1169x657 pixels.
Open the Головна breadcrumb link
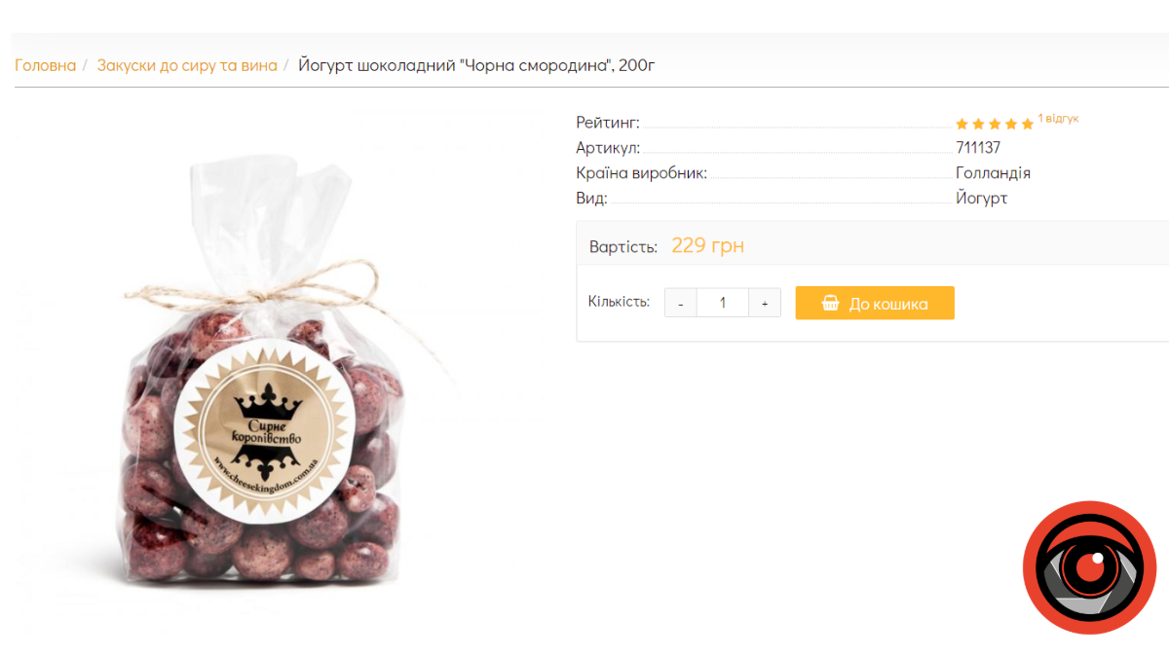(x=45, y=65)
